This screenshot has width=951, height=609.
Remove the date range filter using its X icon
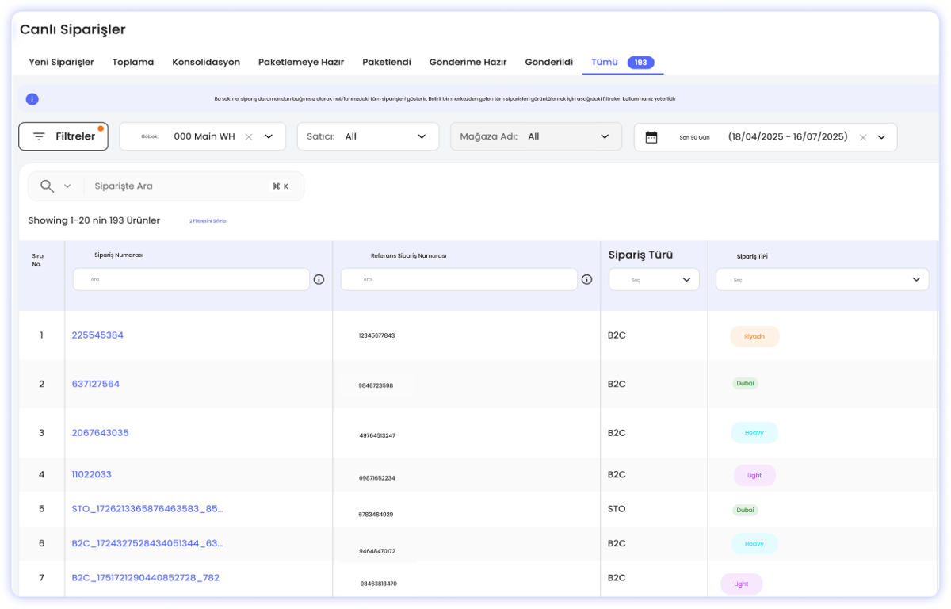click(x=862, y=136)
